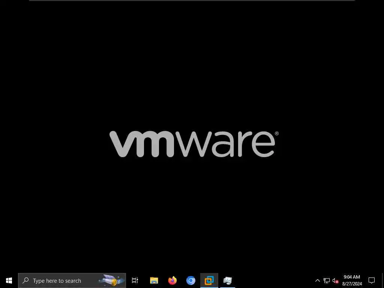Open File Explorer from the taskbar
The width and height of the screenshot is (384, 288).
[x=154, y=280]
